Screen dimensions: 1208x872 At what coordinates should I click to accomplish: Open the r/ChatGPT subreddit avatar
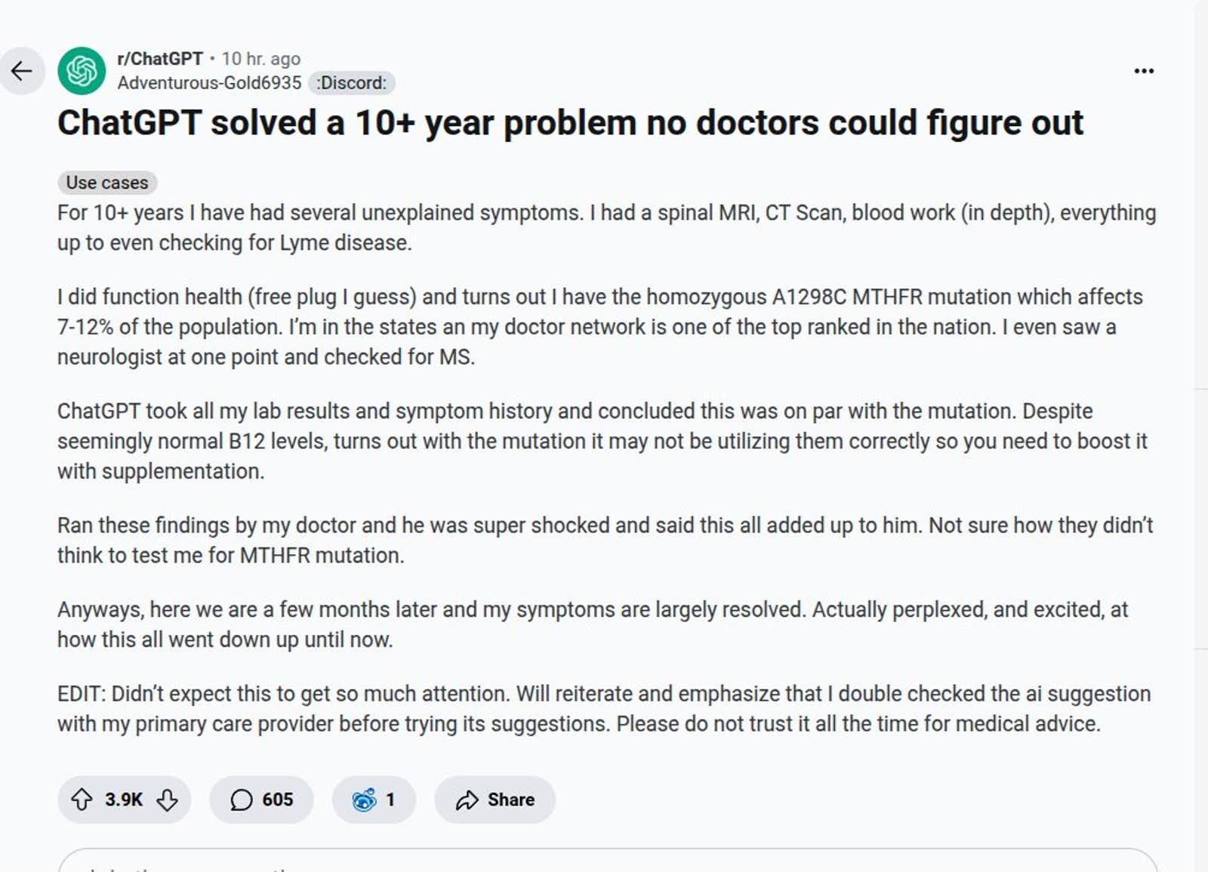[82, 71]
